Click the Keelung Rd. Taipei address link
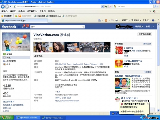 79,64
